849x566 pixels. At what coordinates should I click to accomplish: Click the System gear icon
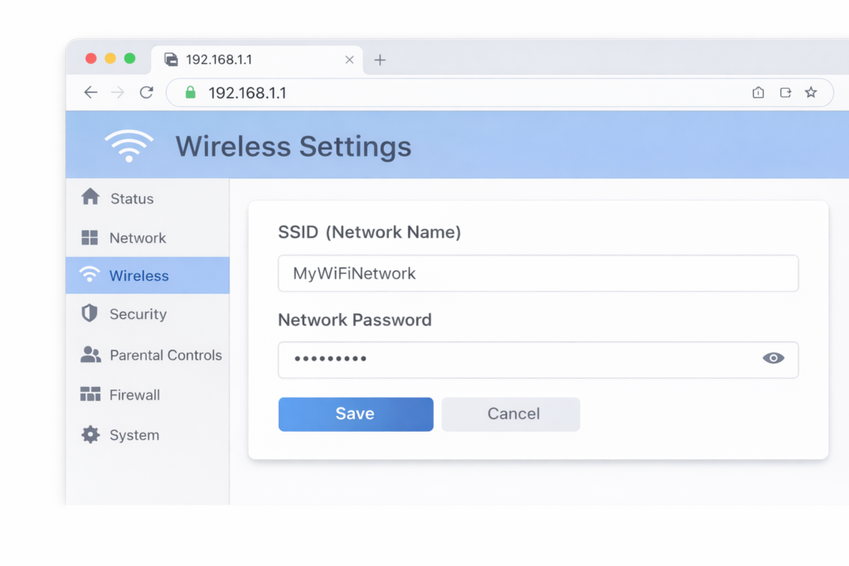(x=91, y=434)
